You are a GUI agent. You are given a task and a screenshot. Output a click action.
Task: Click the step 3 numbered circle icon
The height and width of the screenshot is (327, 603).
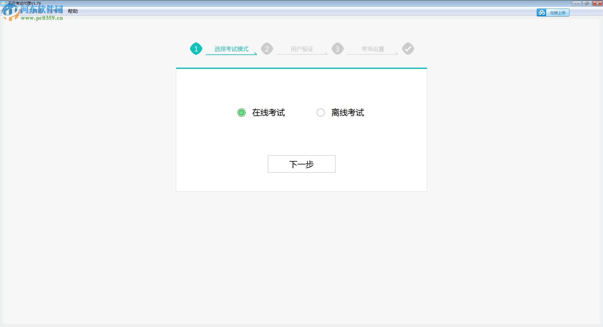337,49
